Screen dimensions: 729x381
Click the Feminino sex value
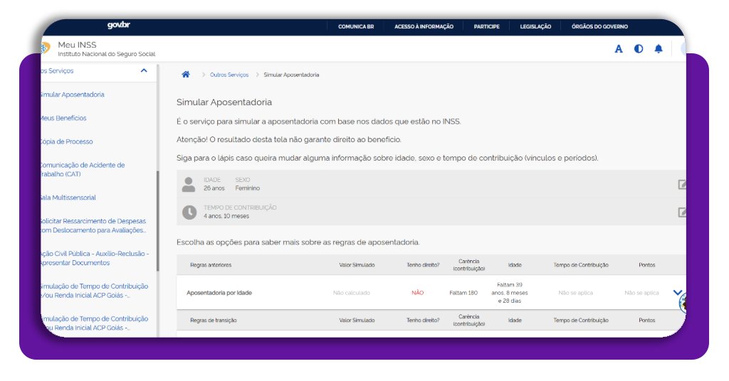point(247,188)
